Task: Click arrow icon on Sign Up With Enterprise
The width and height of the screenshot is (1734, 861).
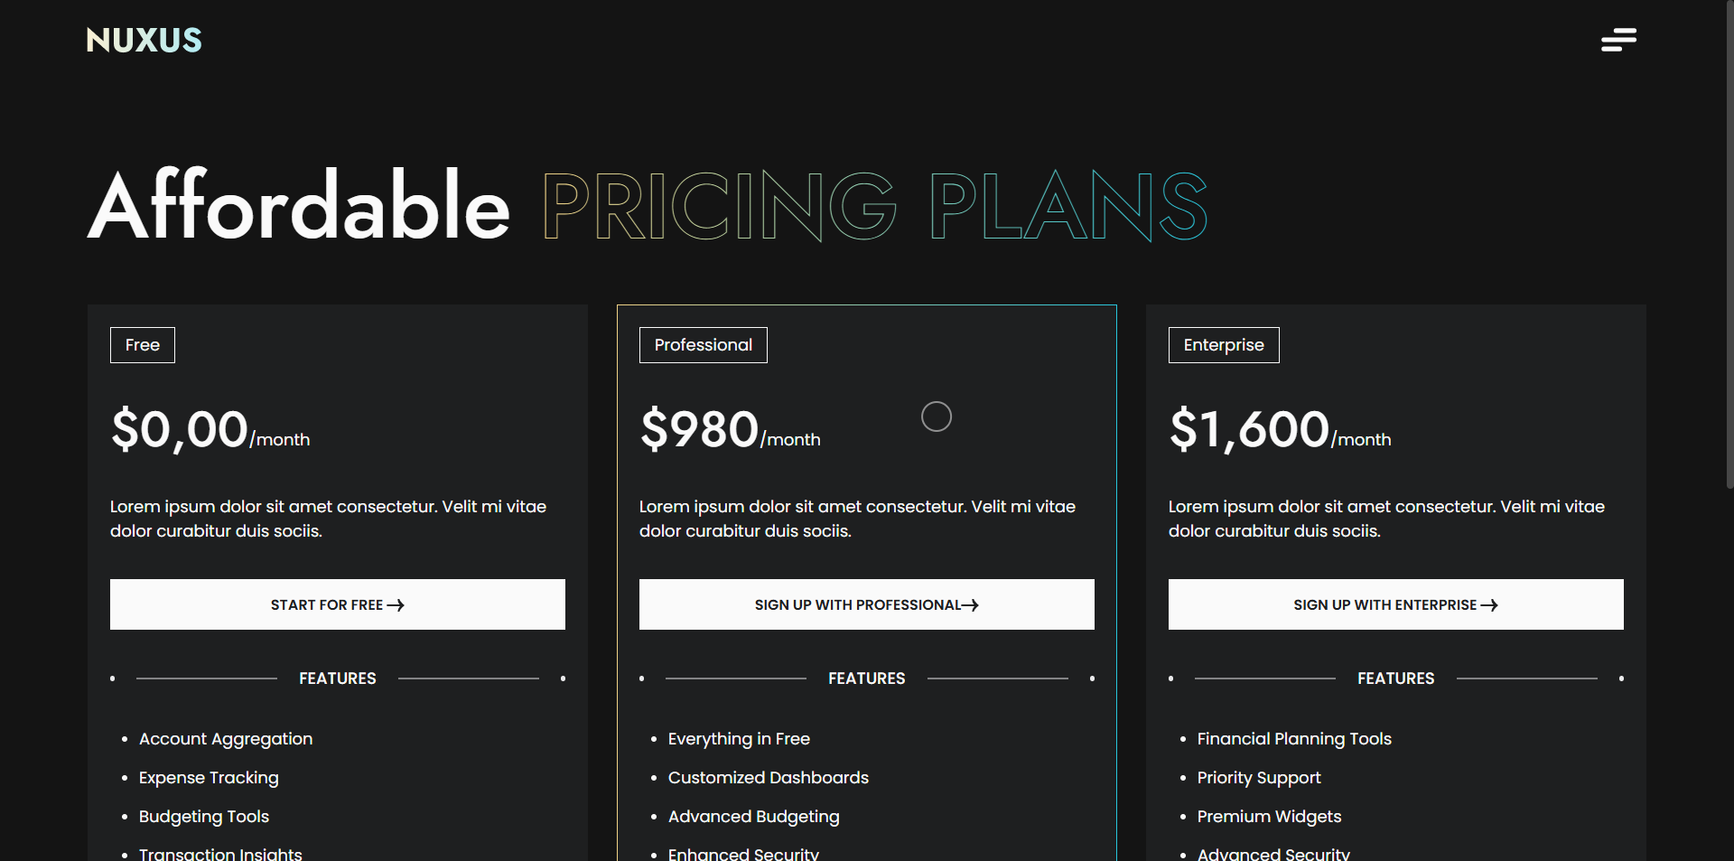Action: (1489, 605)
